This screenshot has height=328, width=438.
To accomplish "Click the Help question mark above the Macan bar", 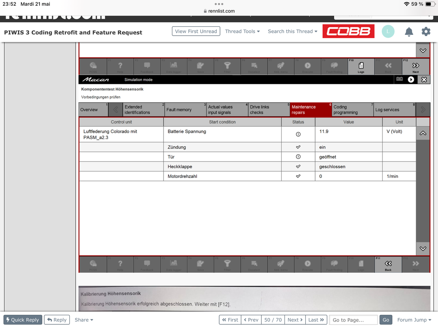I will pyautogui.click(x=120, y=66).
